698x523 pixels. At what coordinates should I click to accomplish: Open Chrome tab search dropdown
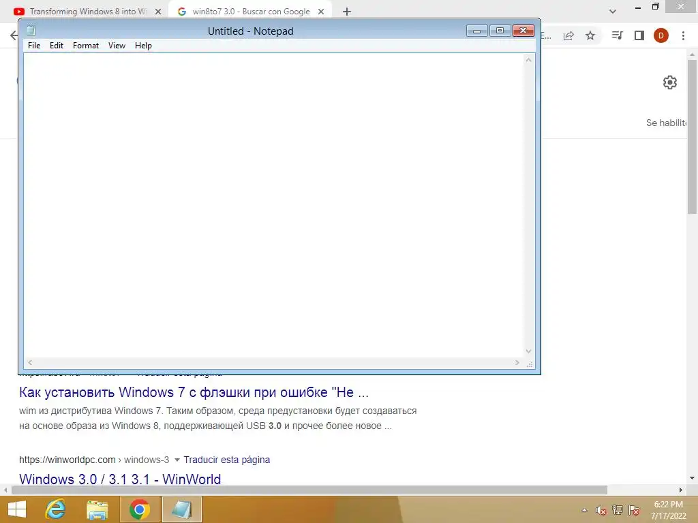tap(613, 12)
